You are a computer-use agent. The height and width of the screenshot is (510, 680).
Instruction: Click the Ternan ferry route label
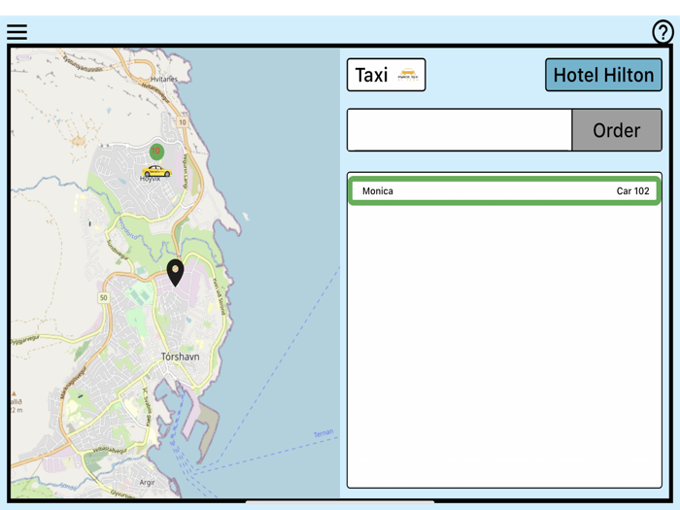point(323,433)
